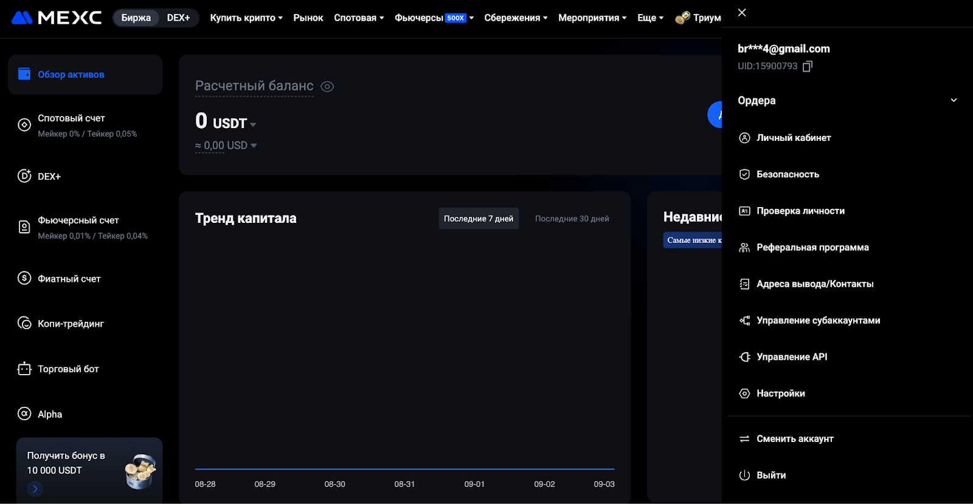Click the MEXC logo
The width and height of the screenshot is (973, 504).
(57, 18)
